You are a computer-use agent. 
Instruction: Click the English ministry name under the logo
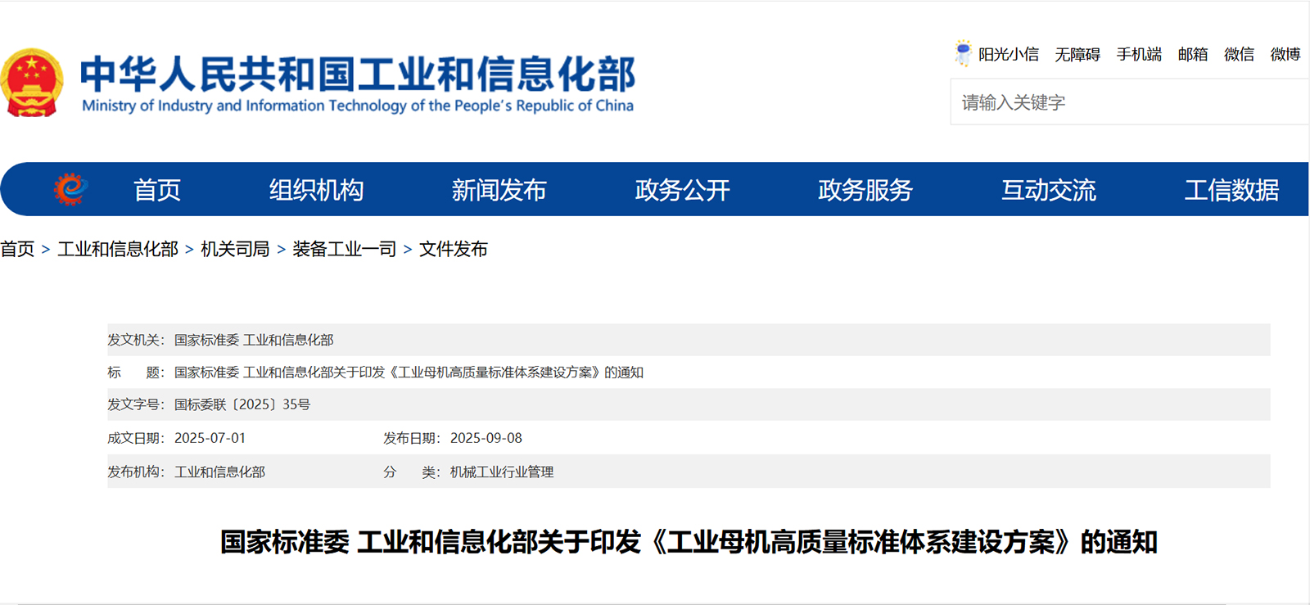click(358, 106)
